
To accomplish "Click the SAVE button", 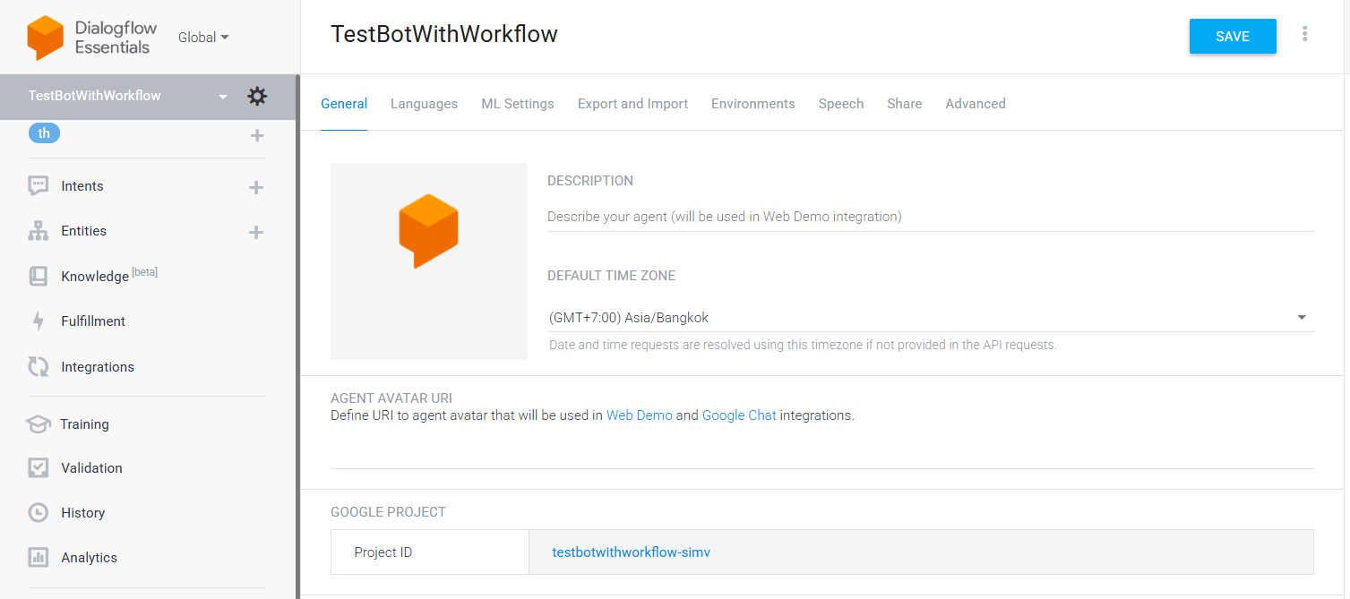I will click(x=1233, y=37).
